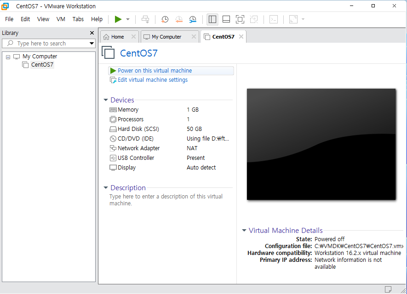Open the stretch display dropdown arrow
This screenshot has height=294, width=407.
(x=303, y=19)
